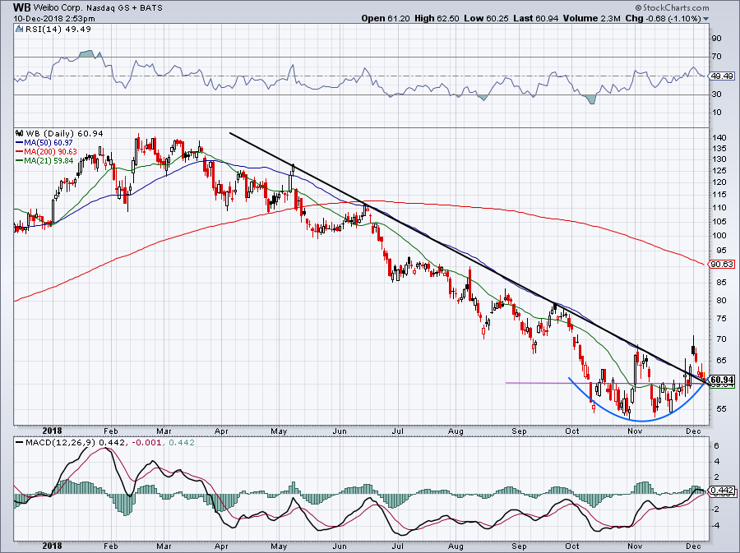Click the 49.49 RSI value tag on right axis
The image size is (740, 553).
722,76
